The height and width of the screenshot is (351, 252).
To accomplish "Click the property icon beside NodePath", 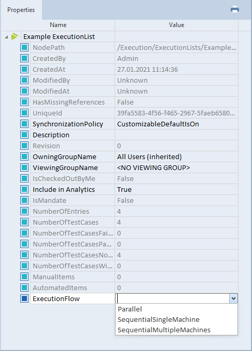I will [x=24, y=47].
